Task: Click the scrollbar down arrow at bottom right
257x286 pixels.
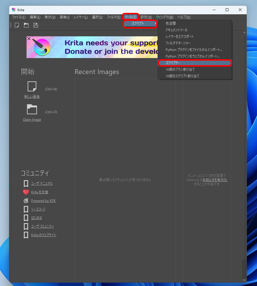Action: pos(244,280)
